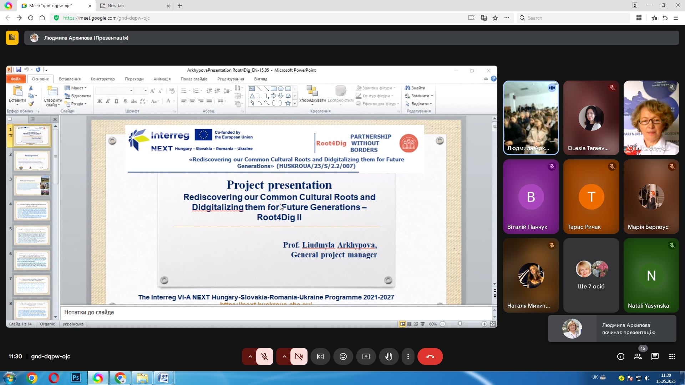Open Photoshop from the Windows taskbar
This screenshot has height=385, width=685.
coord(76,378)
